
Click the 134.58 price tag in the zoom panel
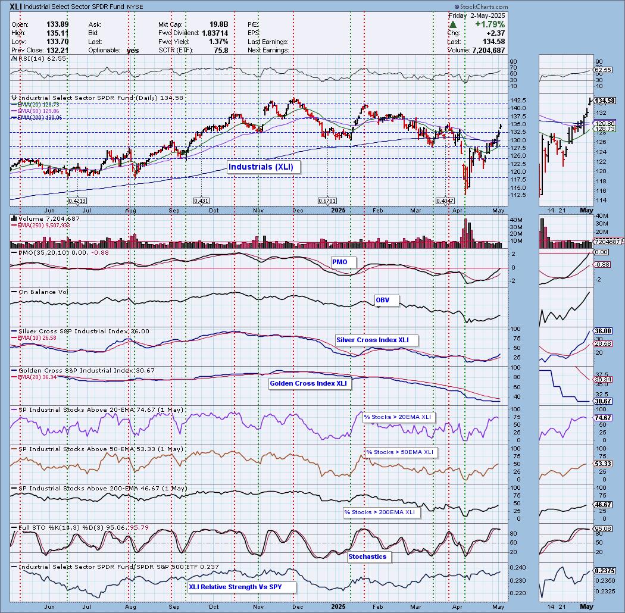point(605,101)
